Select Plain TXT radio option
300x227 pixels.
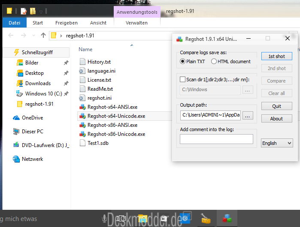click(192, 61)
